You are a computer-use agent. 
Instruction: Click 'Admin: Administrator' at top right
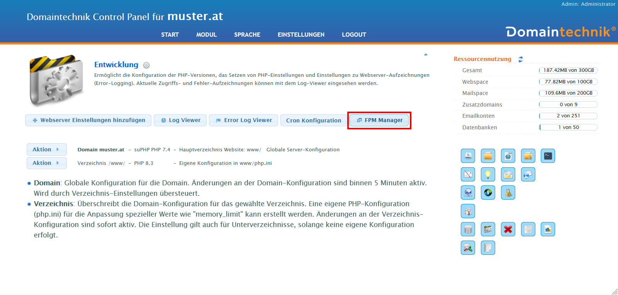tap(588, 4)
